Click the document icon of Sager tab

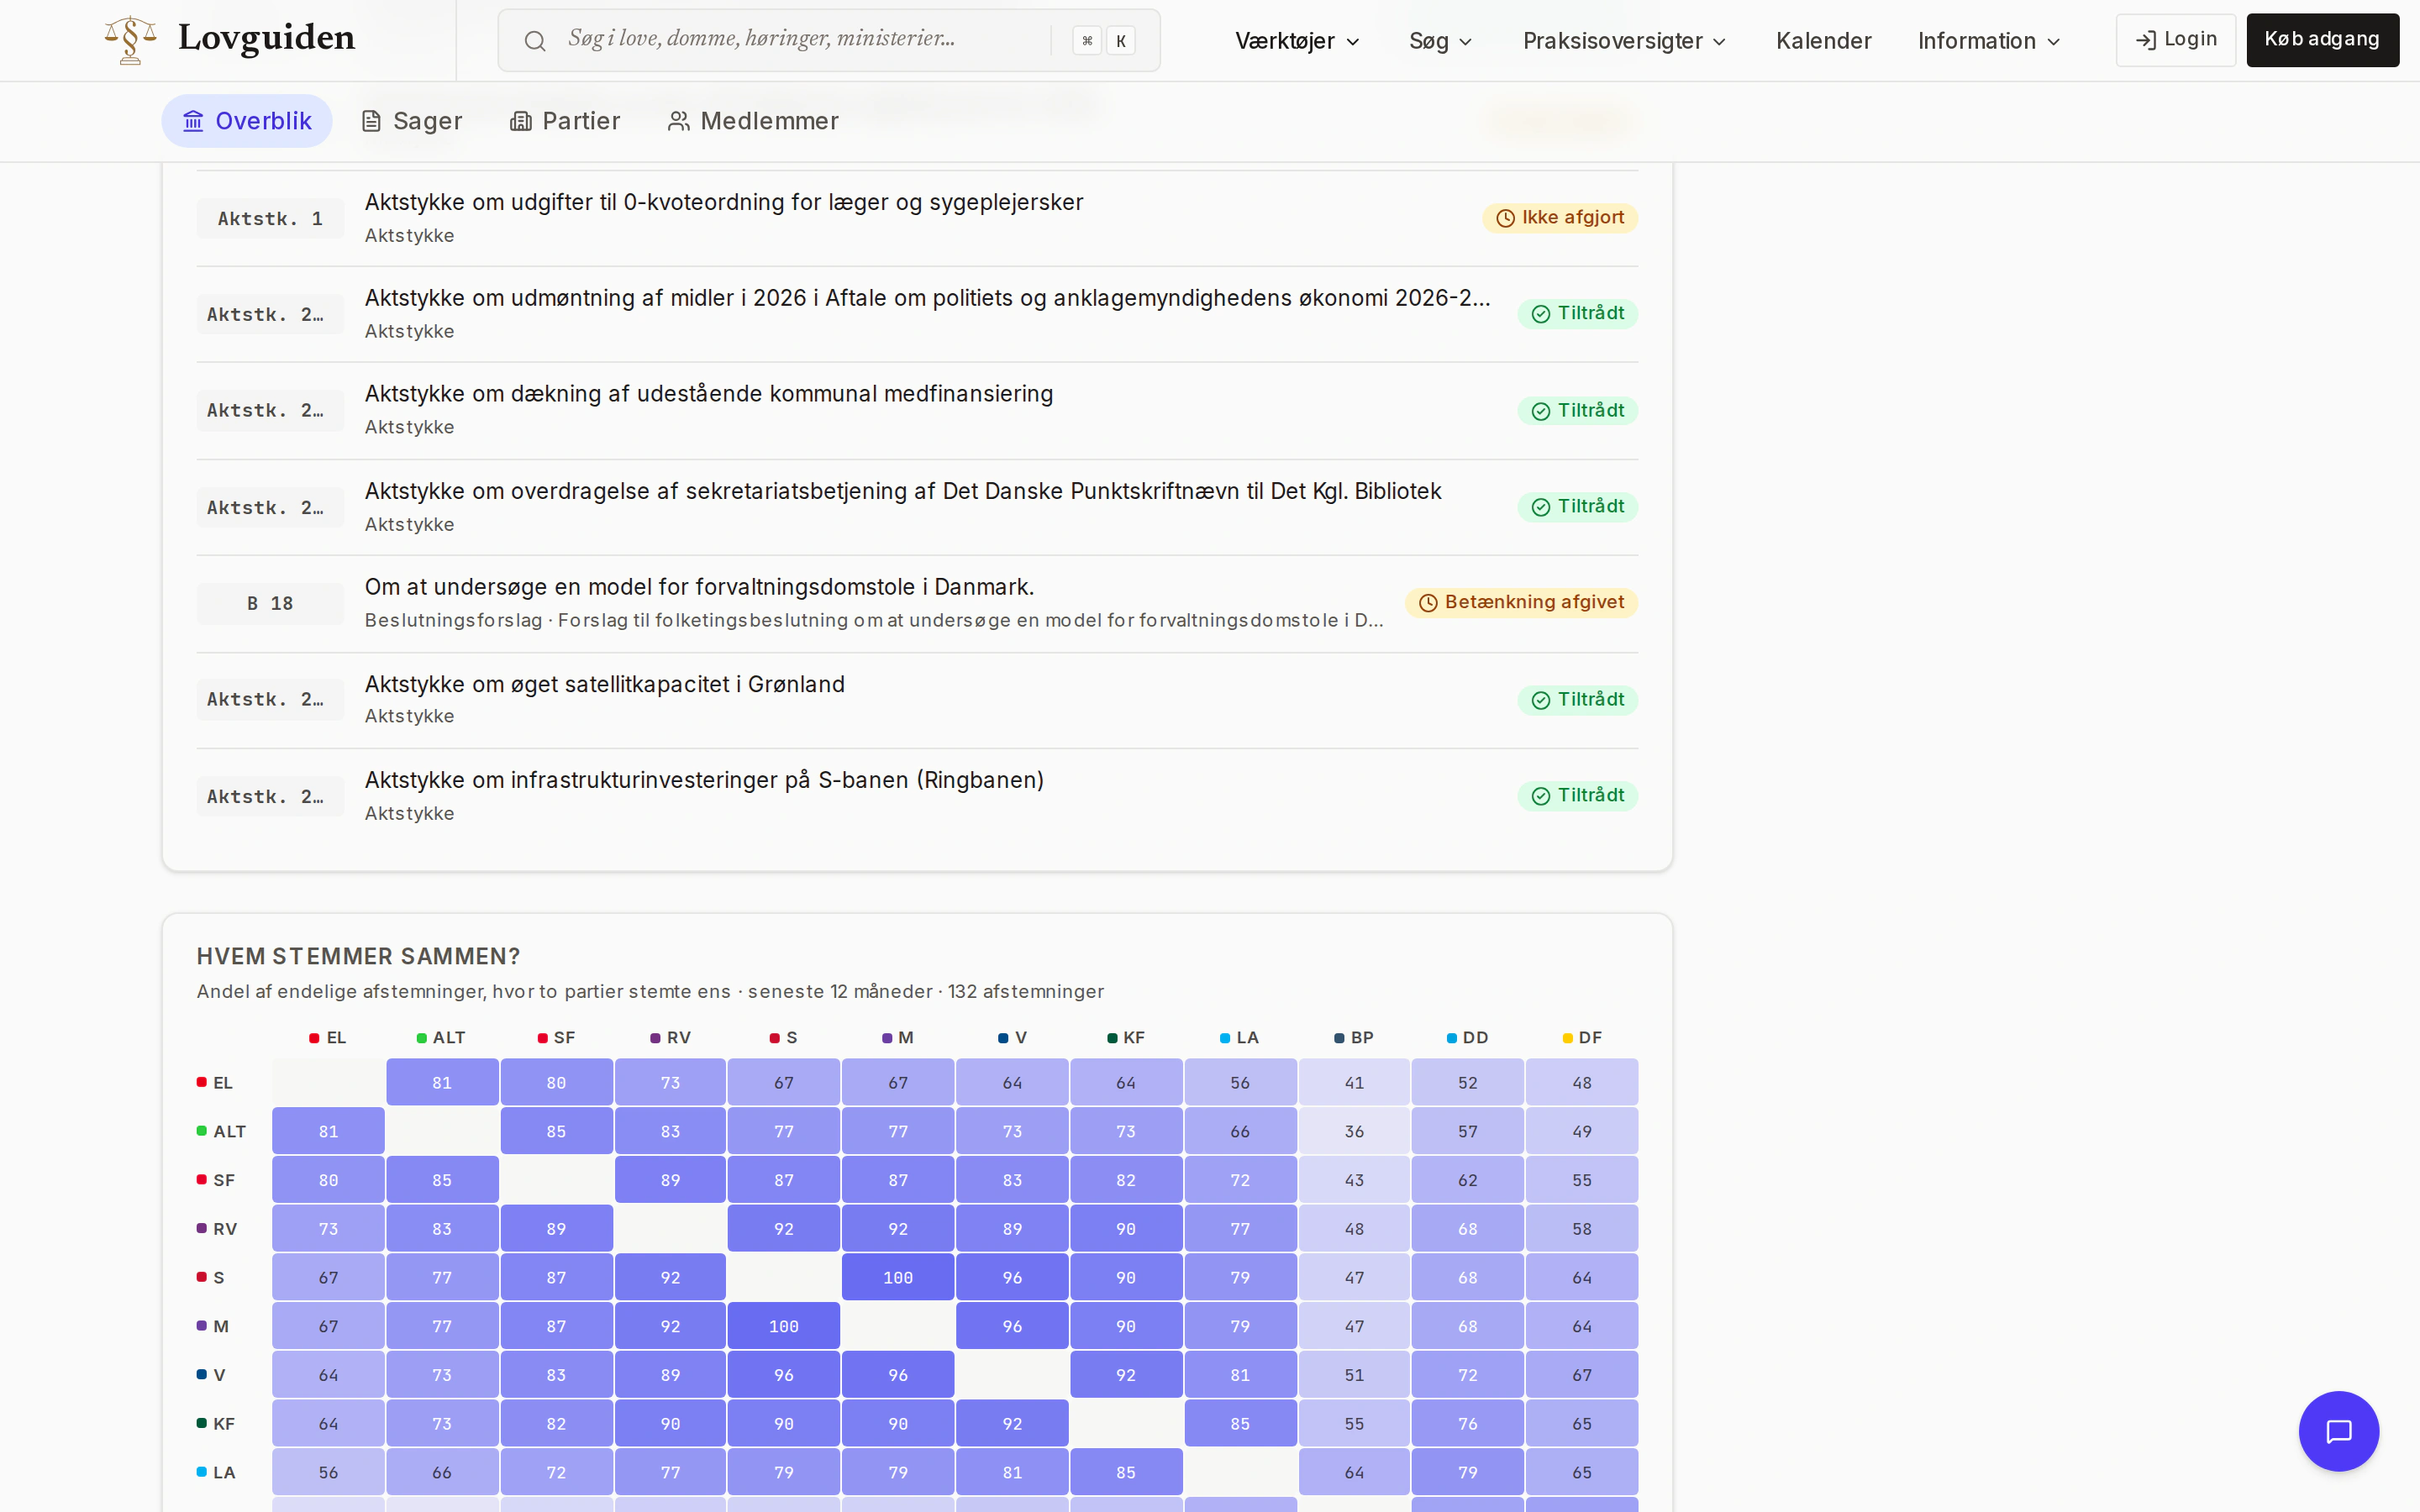[x=371, y=121]
